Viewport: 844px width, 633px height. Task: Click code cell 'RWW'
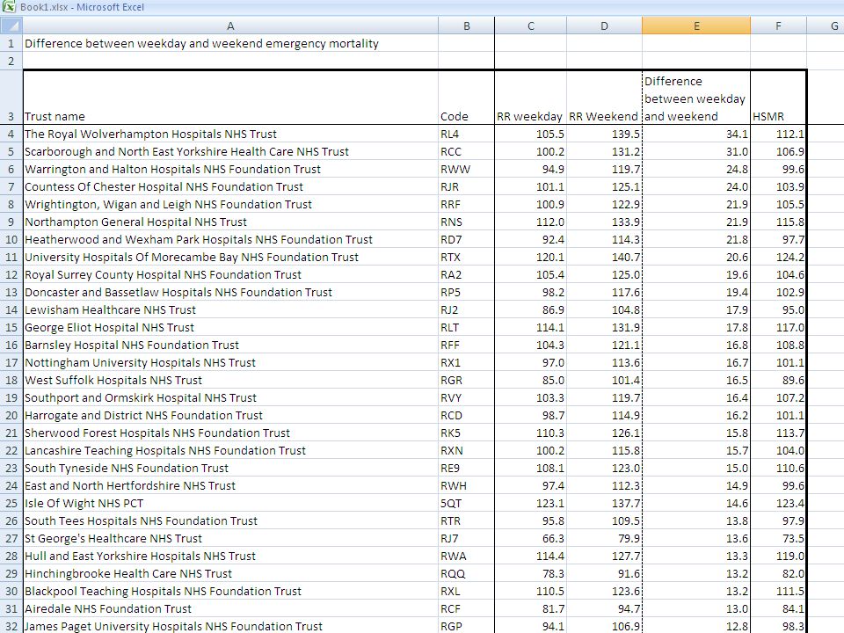[x=466, y=169]
